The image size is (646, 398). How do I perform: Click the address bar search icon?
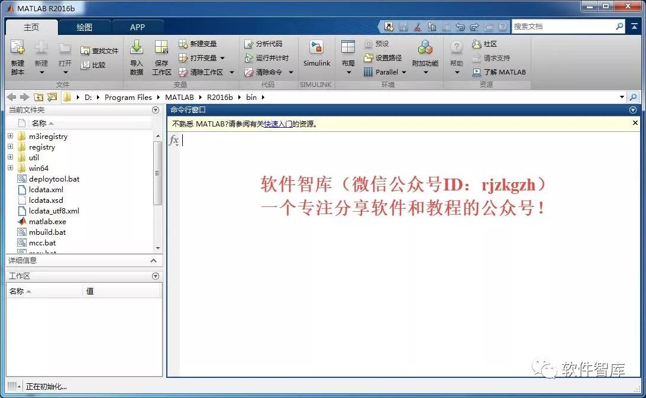tap(633, 97)
